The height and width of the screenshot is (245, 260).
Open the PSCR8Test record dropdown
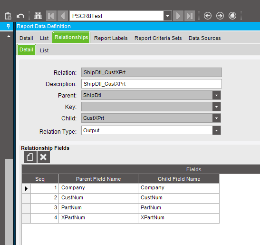click(x=167, y=16)
